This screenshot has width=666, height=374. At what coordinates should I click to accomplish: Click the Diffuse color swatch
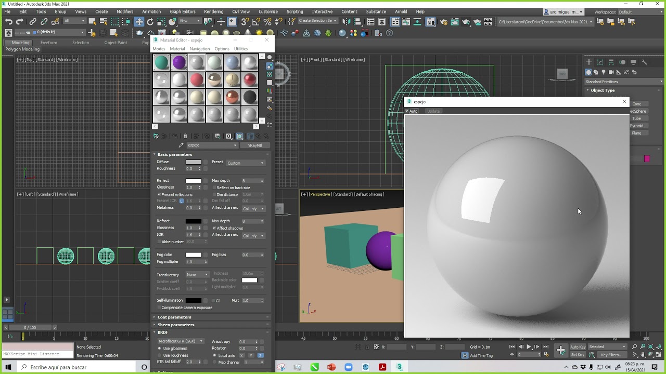coord(193,162)
